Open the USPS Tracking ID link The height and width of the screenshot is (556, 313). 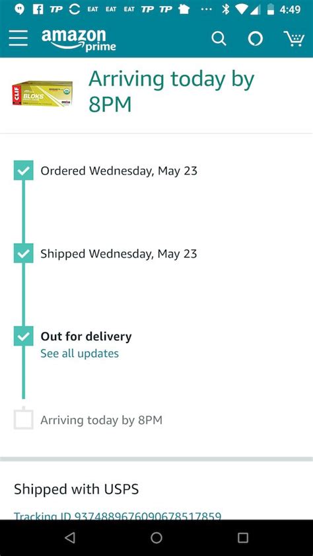118,516
